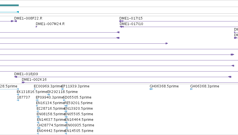Click the arrow glyph under EP11939.3prime
This screenshot has width=238, height=135.
tap(63, 89)
